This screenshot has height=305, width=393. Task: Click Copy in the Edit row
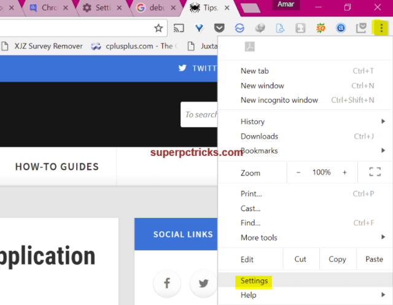(x=338, y=259)
